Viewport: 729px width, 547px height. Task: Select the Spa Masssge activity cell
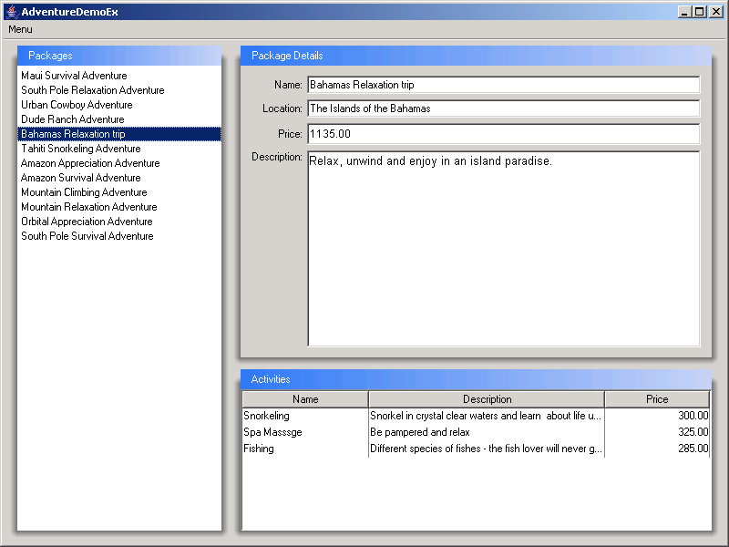tap(305, 432)
